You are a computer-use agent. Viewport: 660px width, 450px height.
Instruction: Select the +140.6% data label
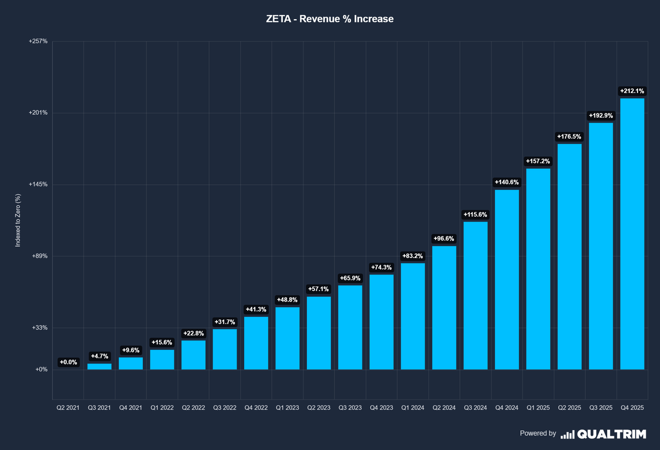click(507, 182)
